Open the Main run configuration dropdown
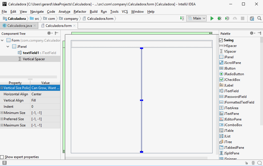 pyautogui.click(x=196, y=18)
